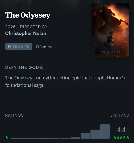Click the five green stars under 4.4
Image resolution: width=134 pixels, height=143 pixels.
(121, 137)
